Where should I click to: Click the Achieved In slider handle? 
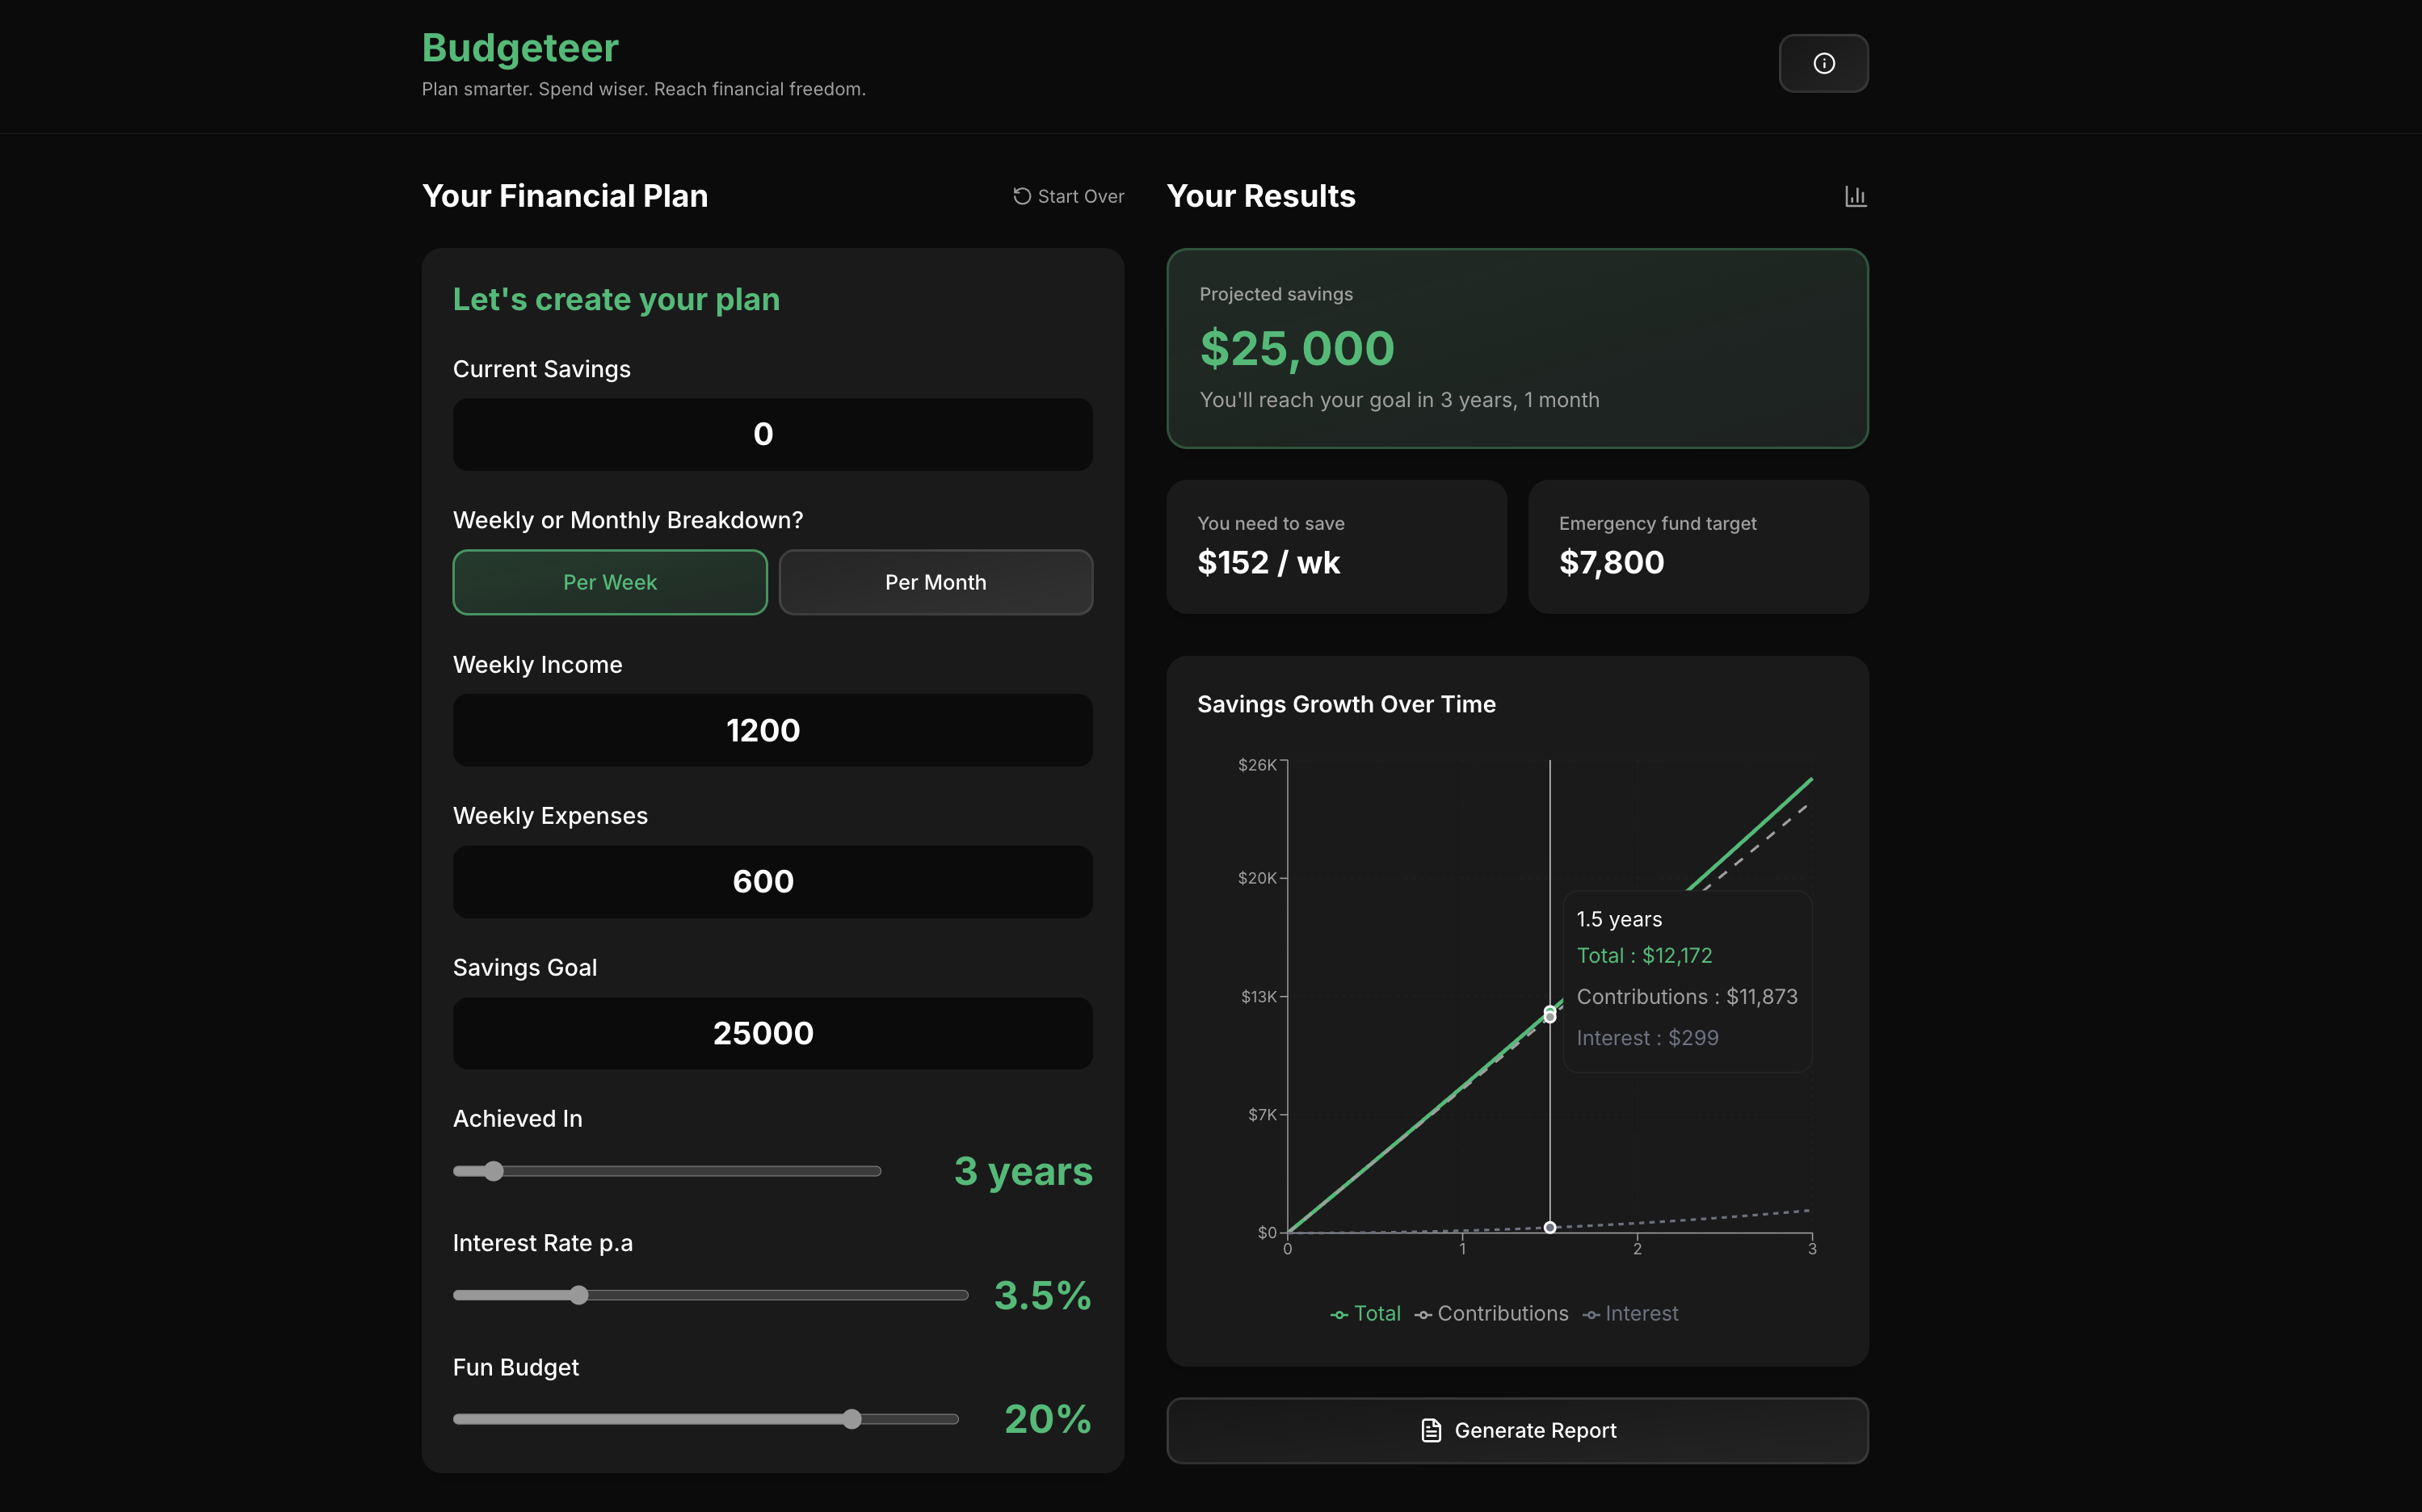(493, 1171)
